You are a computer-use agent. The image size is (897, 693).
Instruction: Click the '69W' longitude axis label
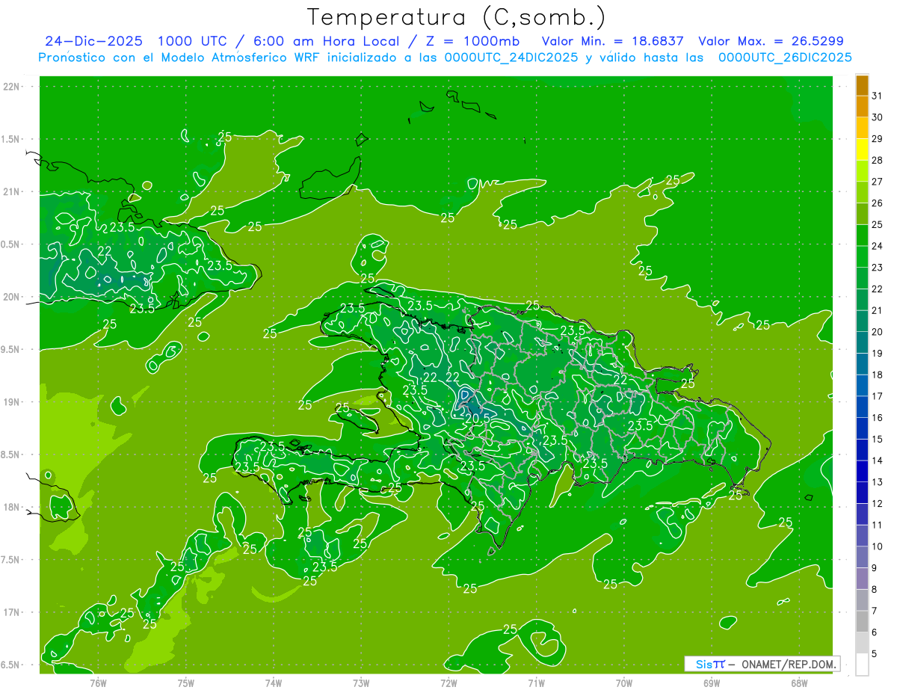(x=712, y=683)
